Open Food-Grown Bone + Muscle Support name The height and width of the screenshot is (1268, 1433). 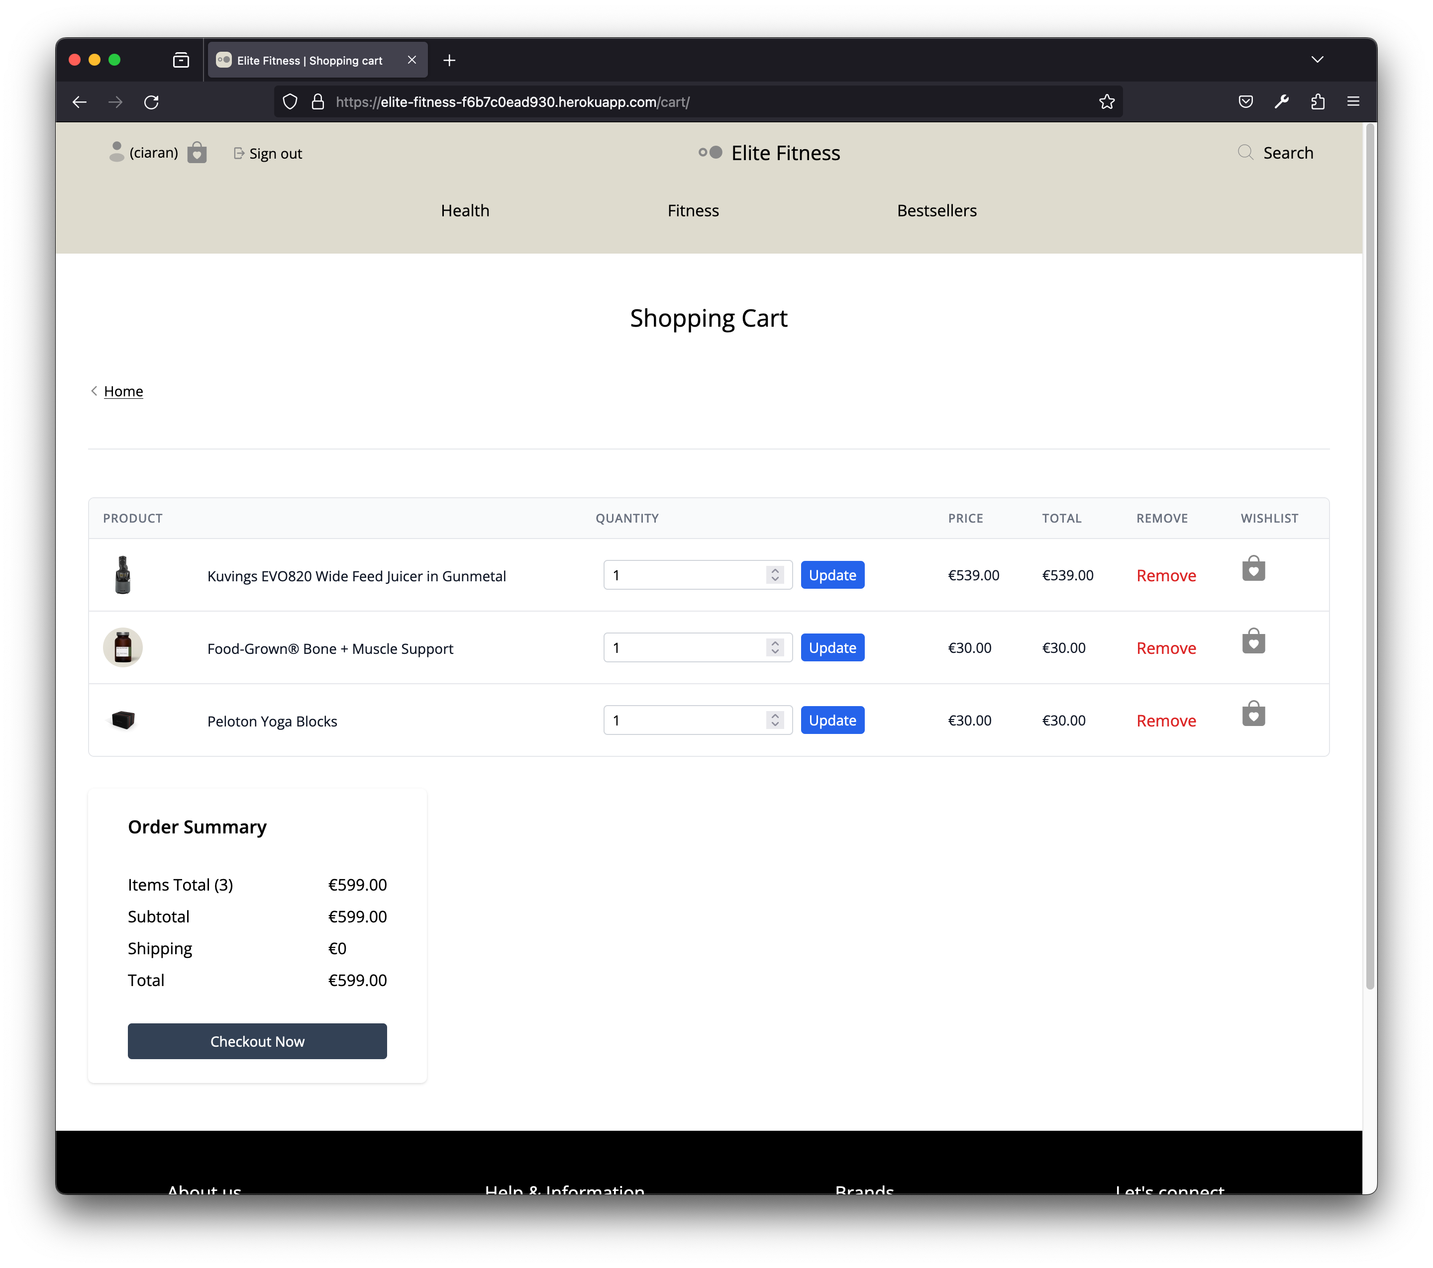pyautogui.click(x=330, y=649)
